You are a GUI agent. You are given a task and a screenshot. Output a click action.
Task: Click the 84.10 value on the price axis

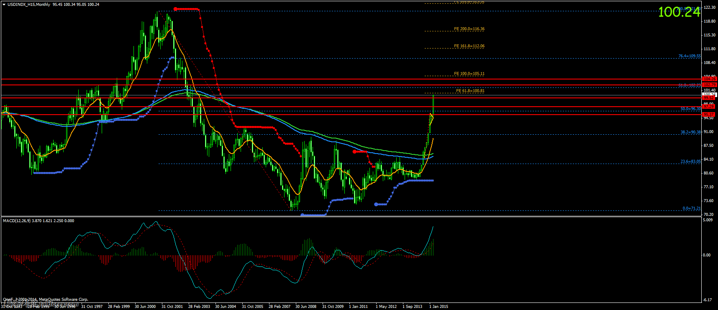(x=708, y=159)
